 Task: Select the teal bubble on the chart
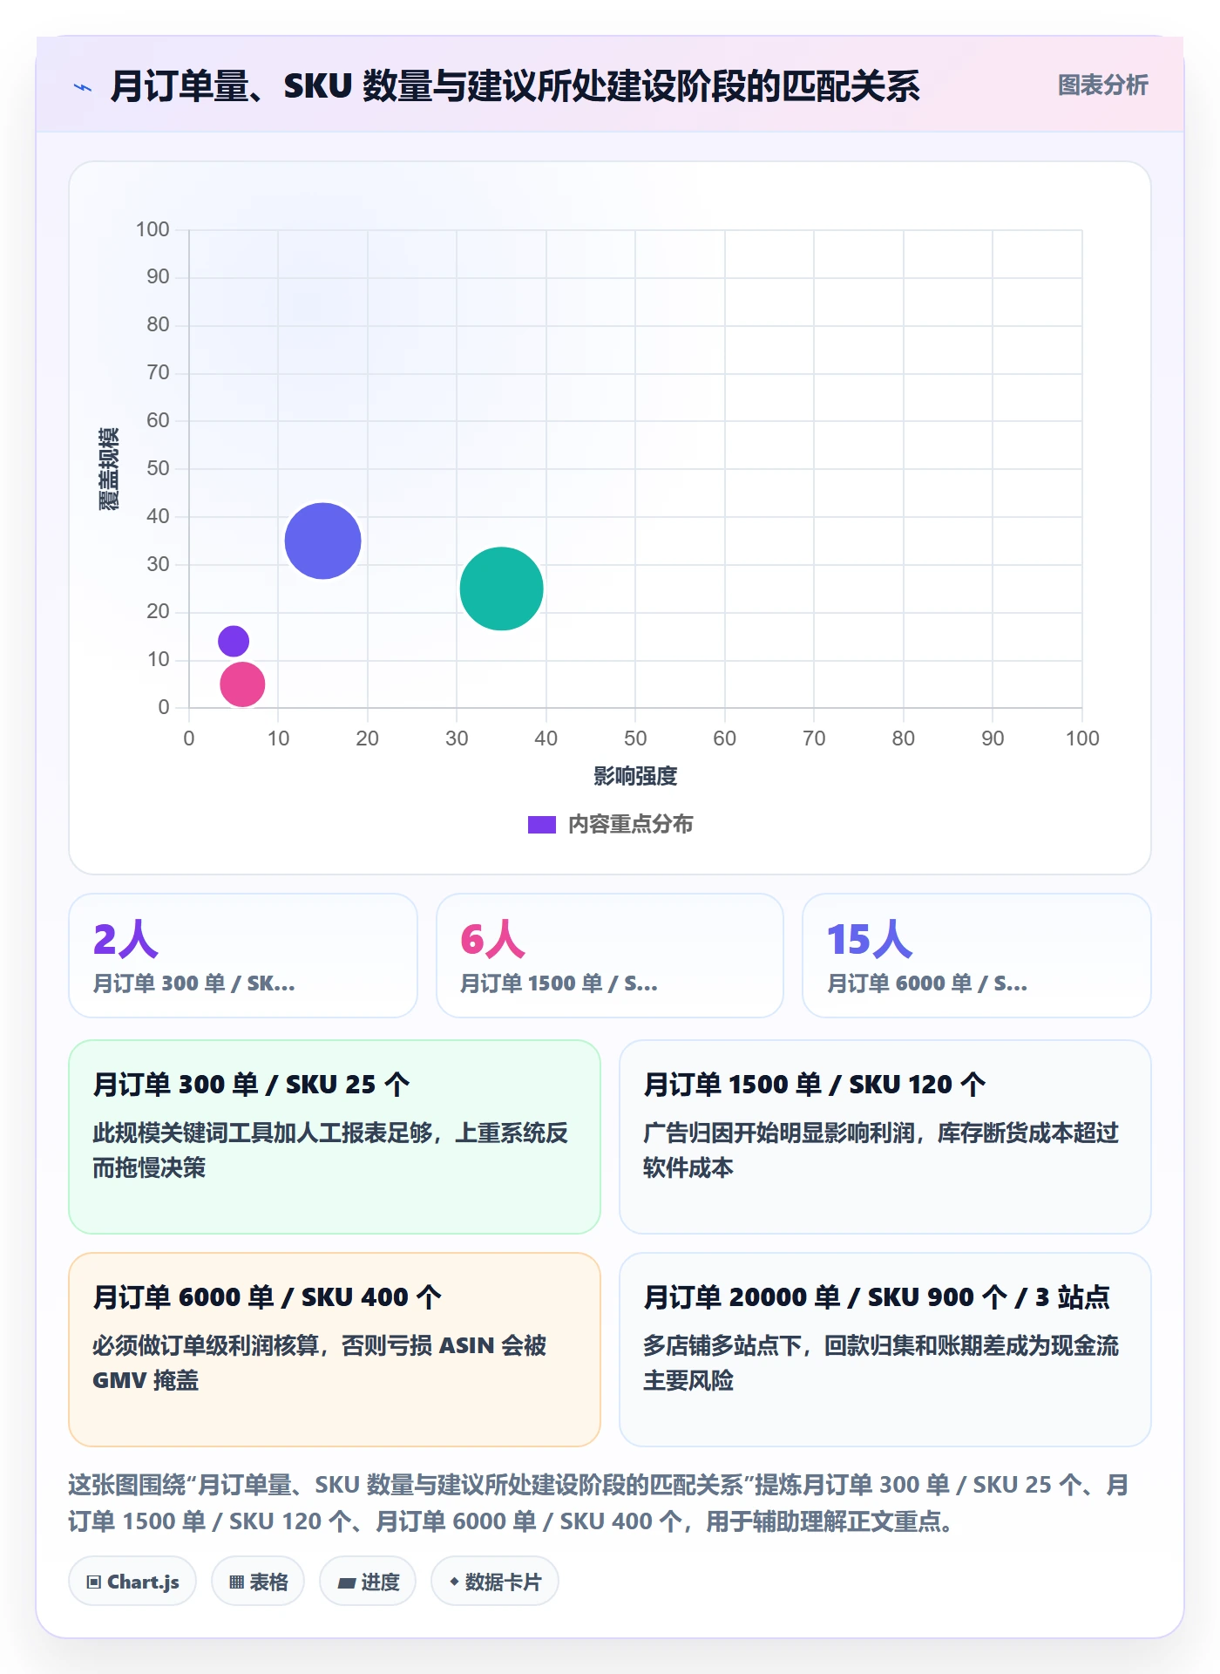[501, 589]
